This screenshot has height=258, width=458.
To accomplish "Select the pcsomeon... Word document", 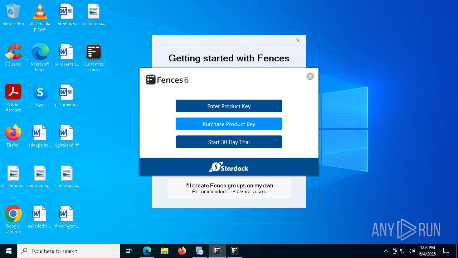I will (x=67, y=96).
